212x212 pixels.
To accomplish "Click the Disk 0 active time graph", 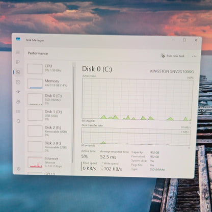I will coord(137,99).
